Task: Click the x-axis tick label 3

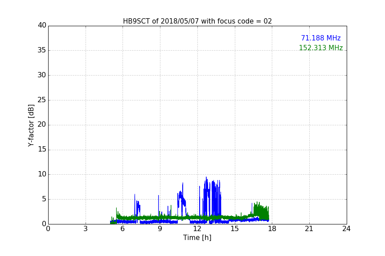Action: click(86, 229)
